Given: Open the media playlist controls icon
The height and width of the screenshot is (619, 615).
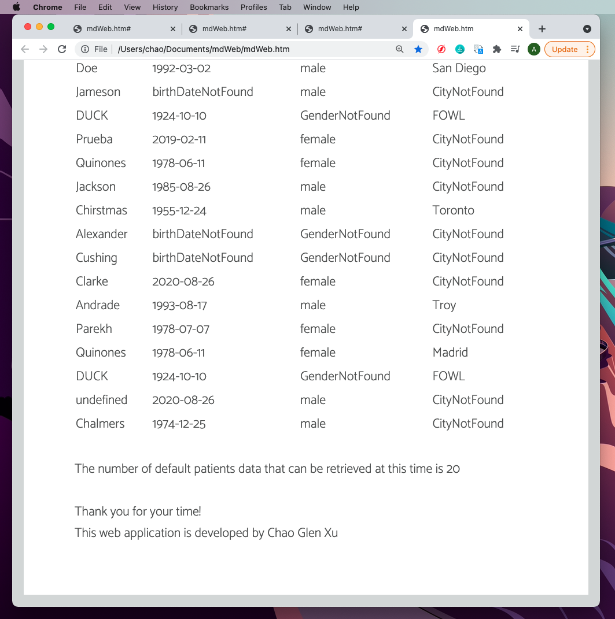Looking at the screenshot, I should 515,49.
